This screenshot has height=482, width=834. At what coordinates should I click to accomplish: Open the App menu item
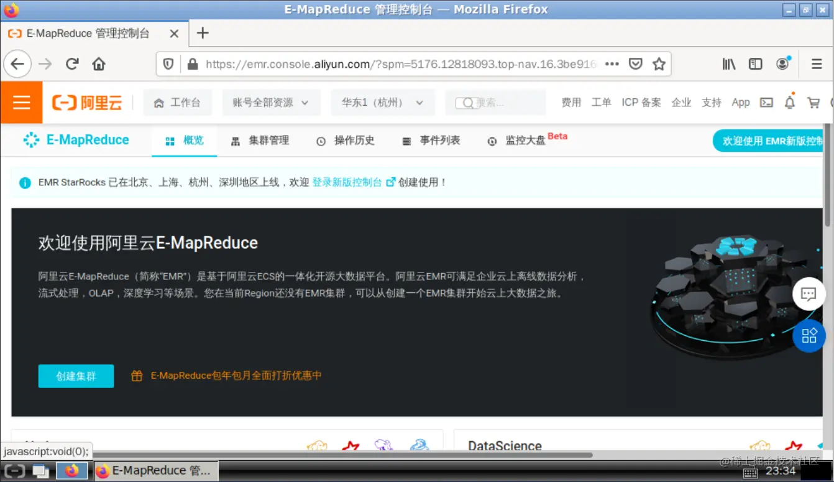(741, 103)
